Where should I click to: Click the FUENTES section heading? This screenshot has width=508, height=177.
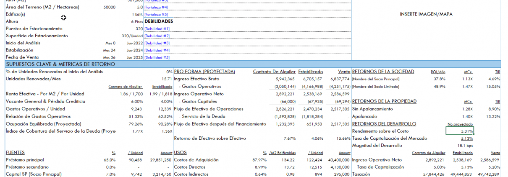(15, 153)
